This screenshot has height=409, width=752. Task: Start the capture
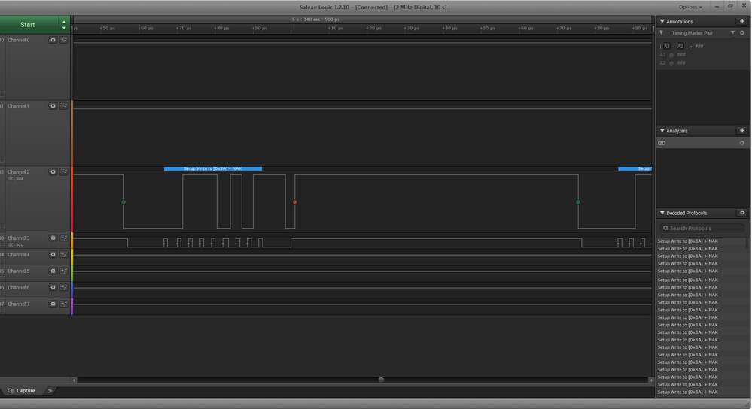(28, 25)
